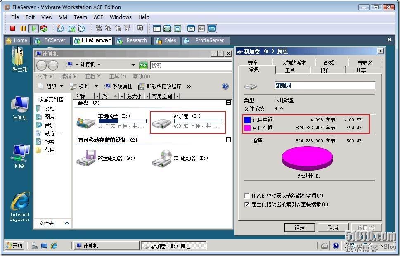400x256 pixels.
Task: Open the 名称 column dropdown arrow
Action: [x=97, y=96]
